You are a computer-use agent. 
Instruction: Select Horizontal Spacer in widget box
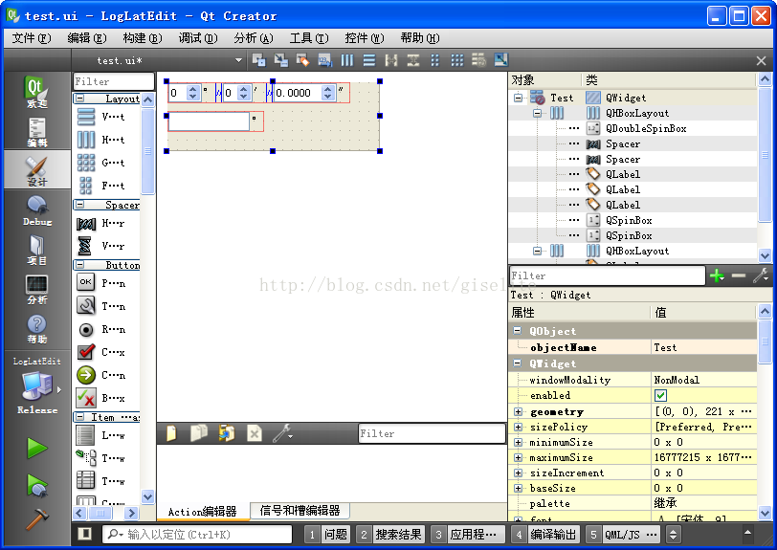coord(106,224)
